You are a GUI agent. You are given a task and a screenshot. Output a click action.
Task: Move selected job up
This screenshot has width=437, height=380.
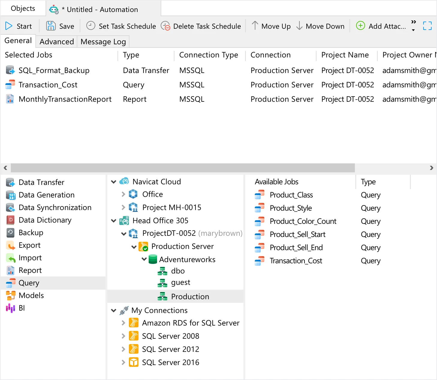click(271, 26)
